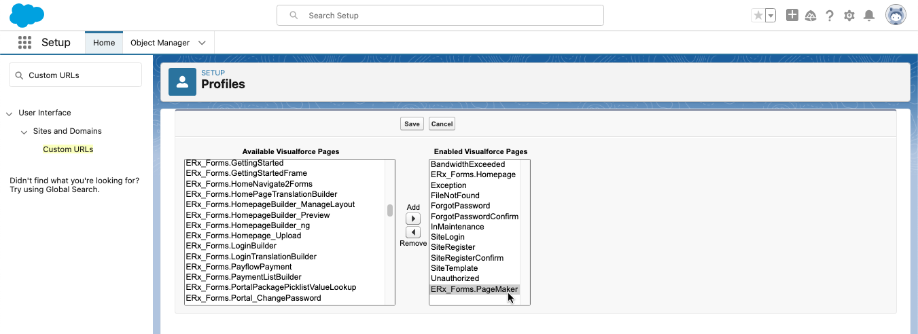Open the Trailhead guidance icon
Image resolution: width=918 pixels, height=334 pixels.
(810, 16)
